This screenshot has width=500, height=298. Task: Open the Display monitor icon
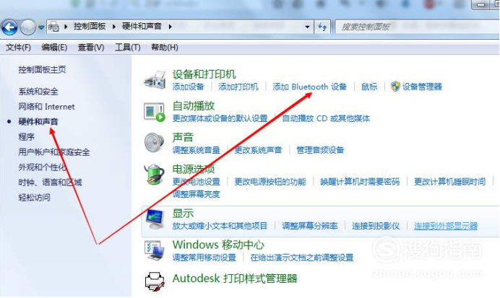[155, 219]
